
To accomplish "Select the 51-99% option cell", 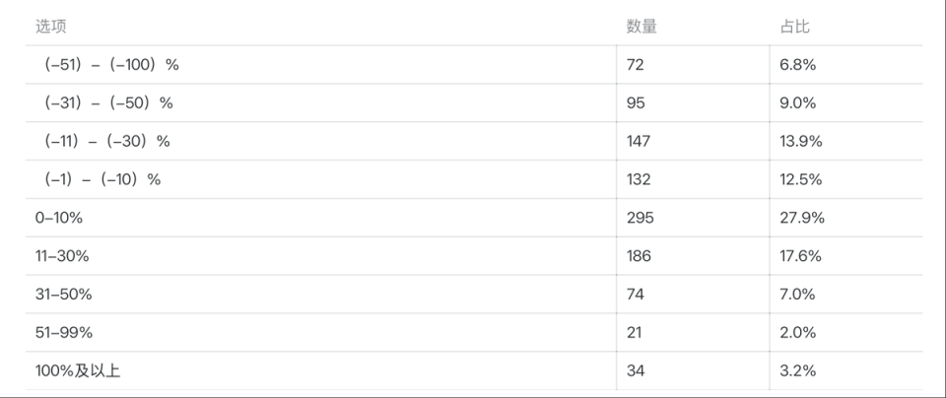I will coord(64,333).
